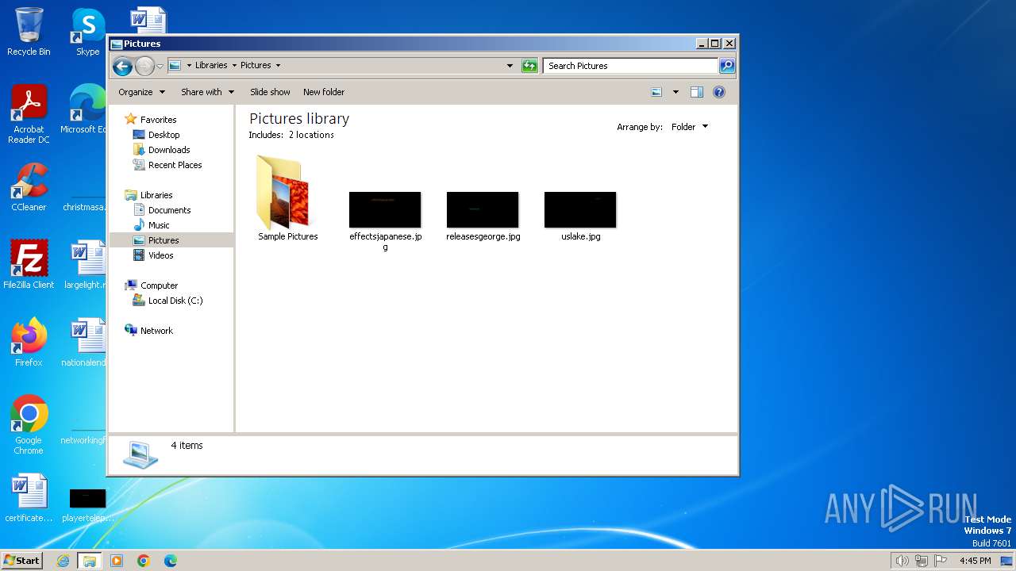Click the Skype desktop icon
Viewport: 1016px width, 571px height.
(87, 32)
